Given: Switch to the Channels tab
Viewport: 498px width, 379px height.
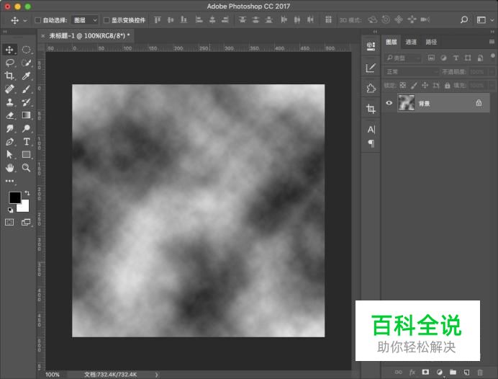Looking at the screenshot, I should (411, 42).
